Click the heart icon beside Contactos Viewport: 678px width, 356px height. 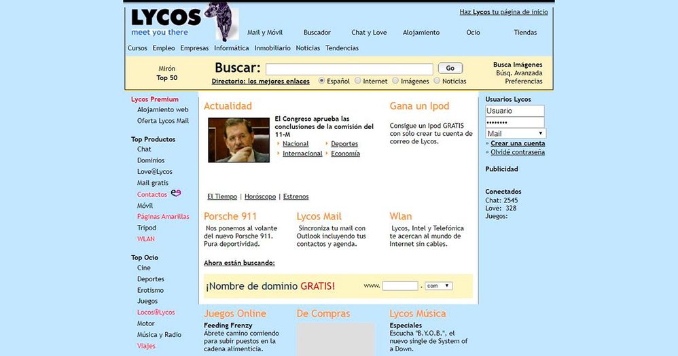pyautogui.click(x=176, y=194)
